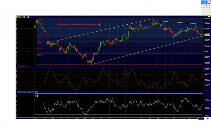Viewport: 211px width, 127px height.
Task: Click 60.000 on the Psychological Line axis
Action: point(207,100)
